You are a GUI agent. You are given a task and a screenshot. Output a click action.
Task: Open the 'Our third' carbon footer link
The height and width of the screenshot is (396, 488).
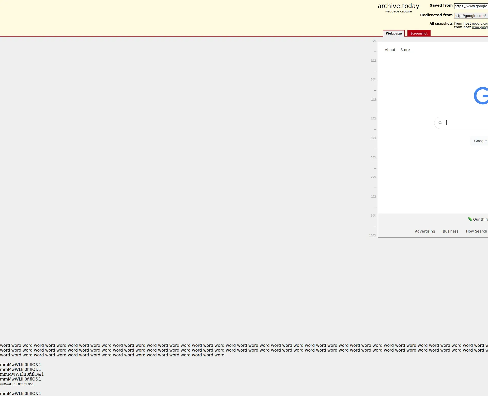[x=480, y=219]
